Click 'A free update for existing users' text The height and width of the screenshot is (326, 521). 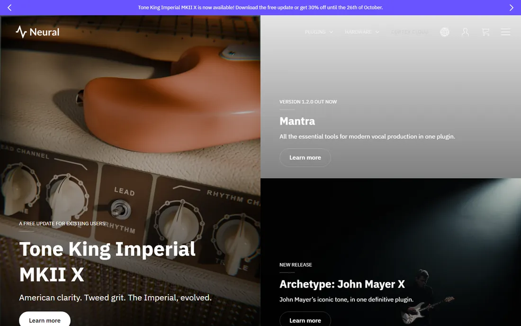(x=62, y=224)
